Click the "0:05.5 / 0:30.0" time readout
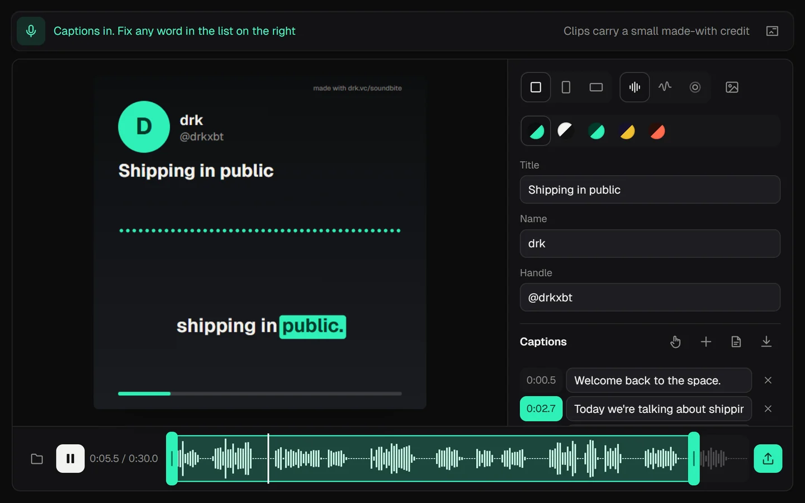The image size is (805, 503). coord(124,459)
